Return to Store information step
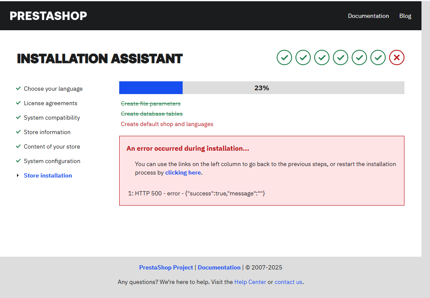 click(47, 132)
